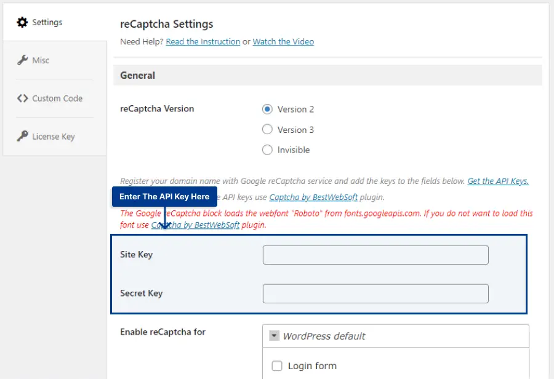Click the License Key key icon
The image size is (554, 379).
point(22,136)
